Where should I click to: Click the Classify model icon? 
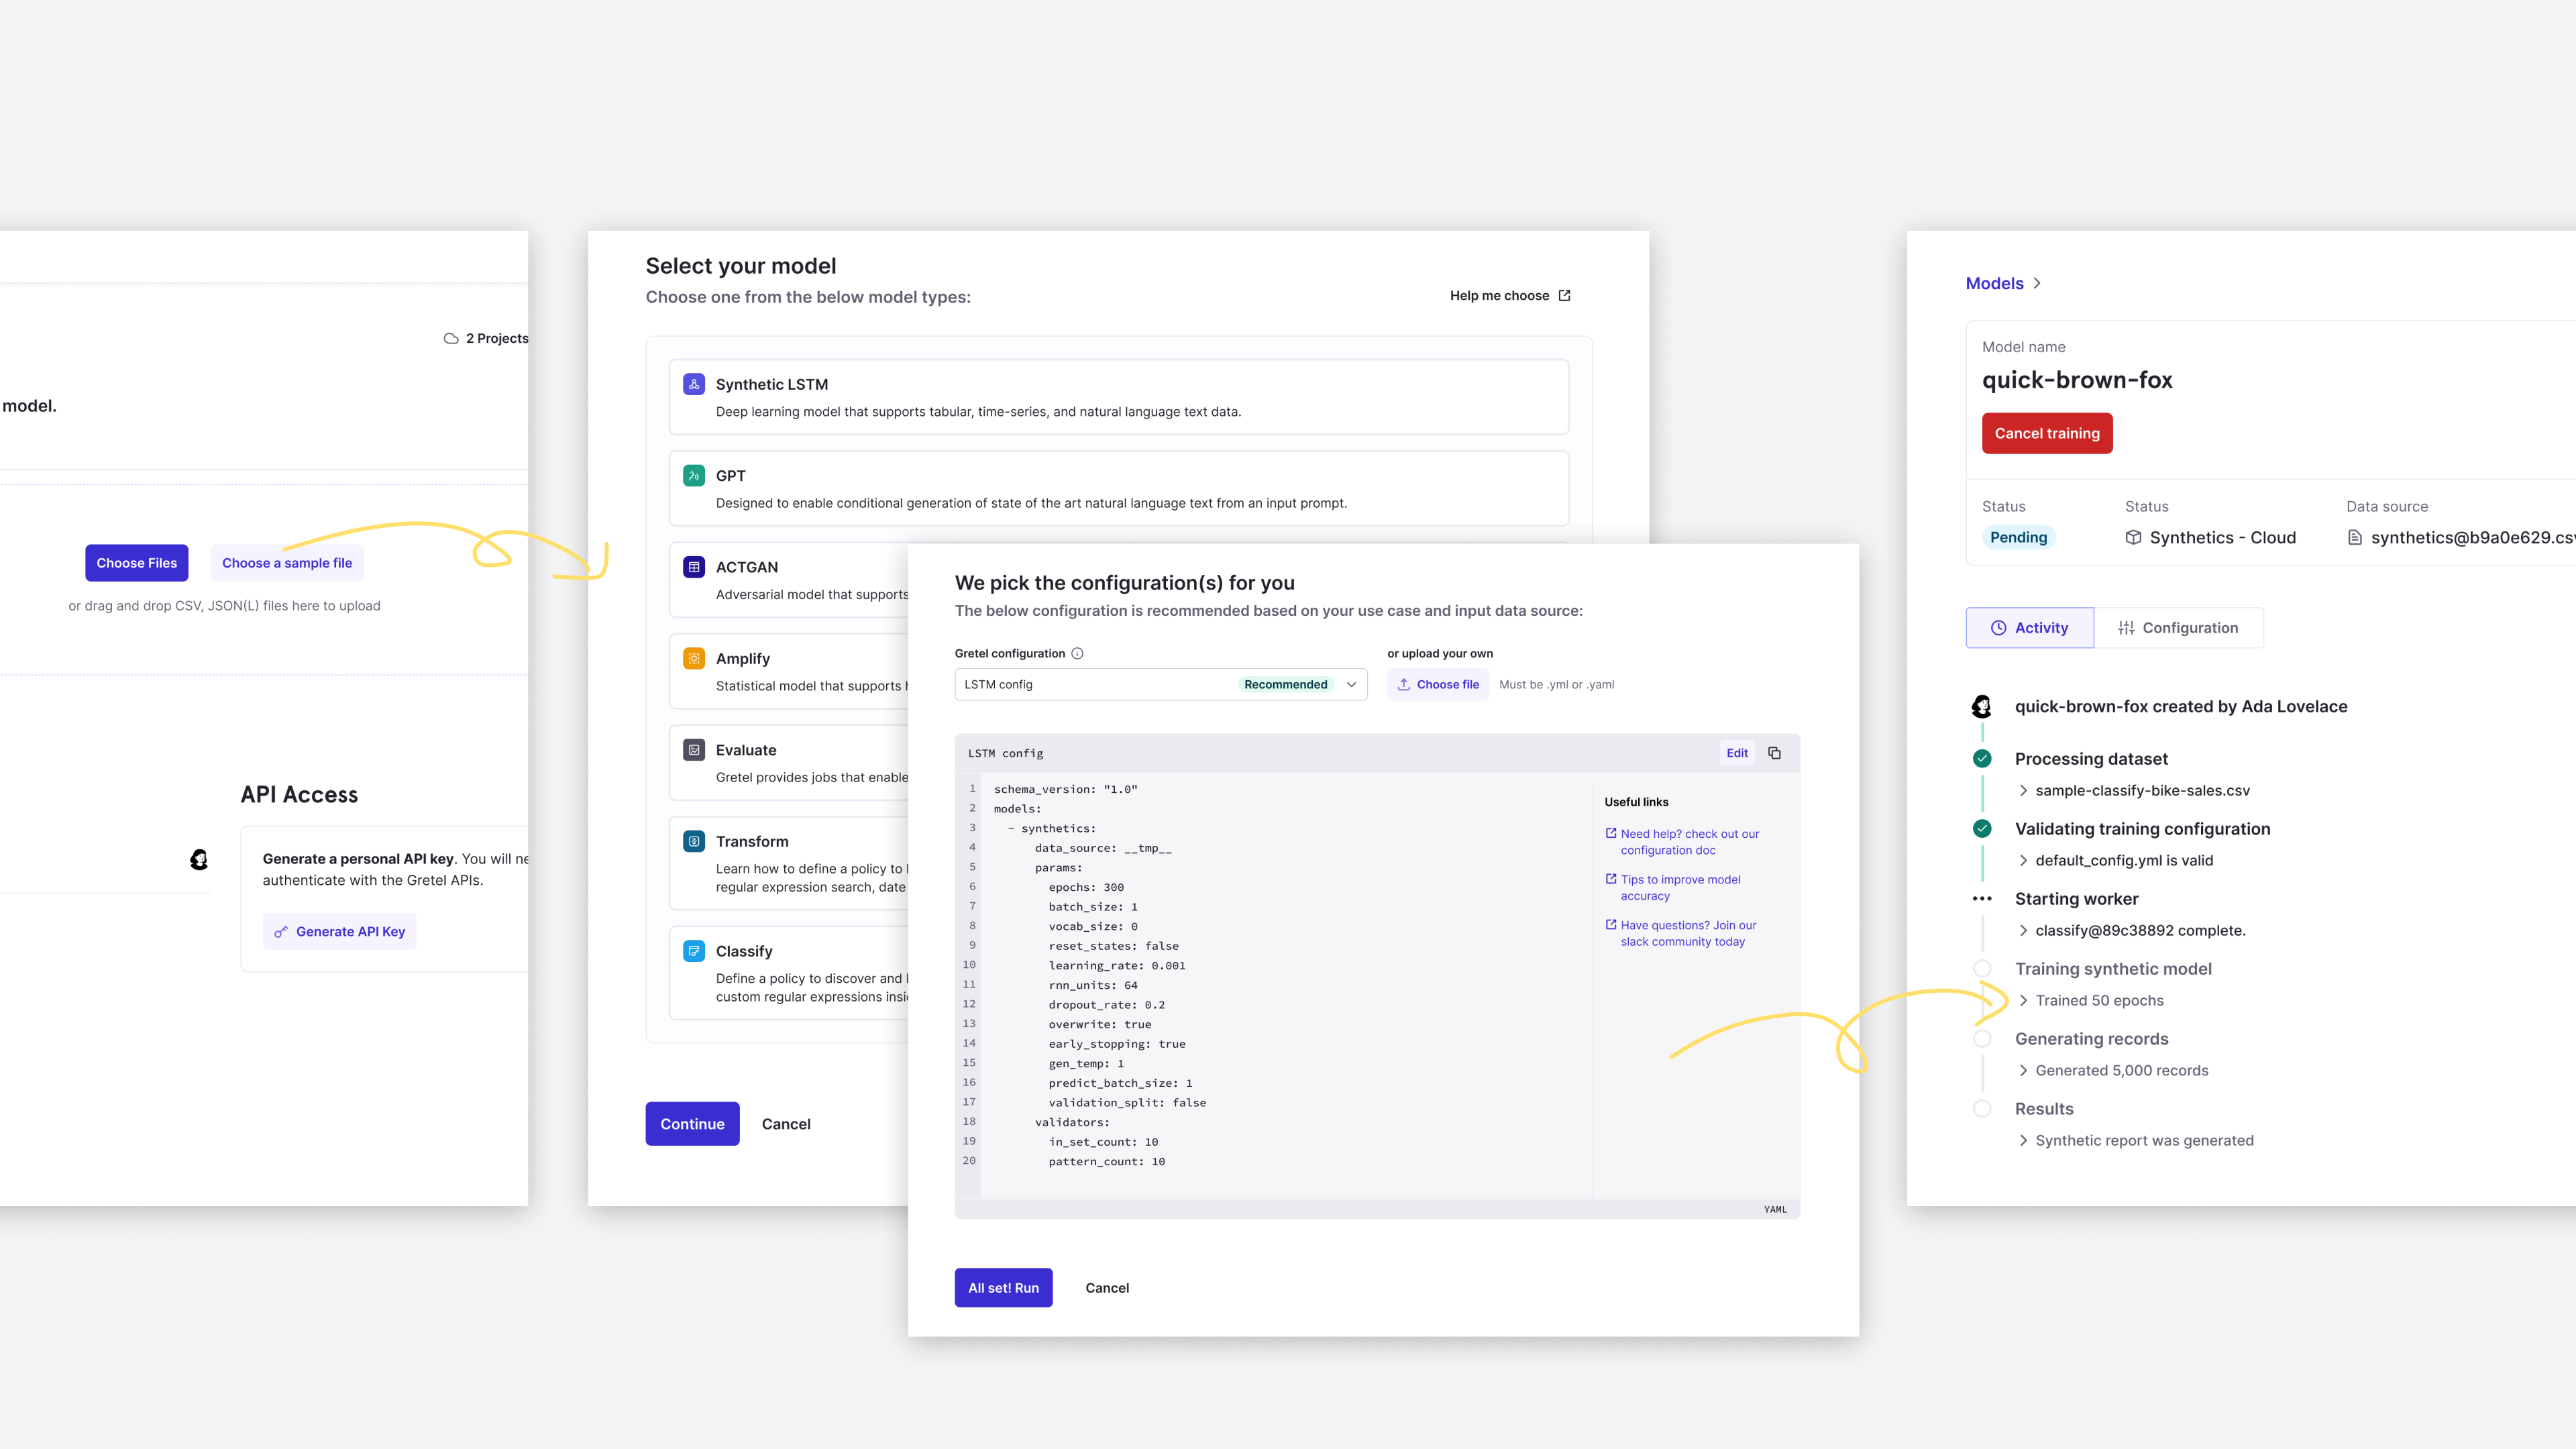pyautogui.click(x=694, y=951)
